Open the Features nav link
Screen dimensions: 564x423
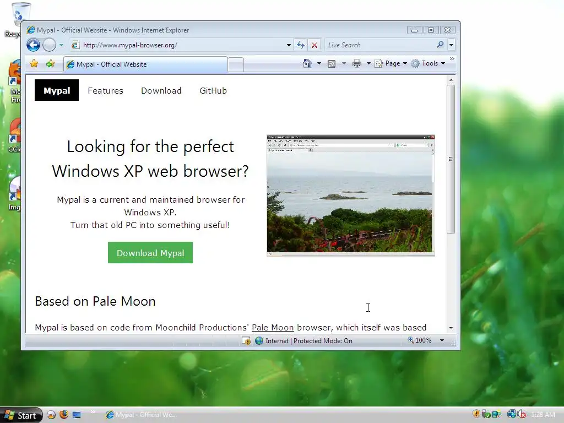105,91
